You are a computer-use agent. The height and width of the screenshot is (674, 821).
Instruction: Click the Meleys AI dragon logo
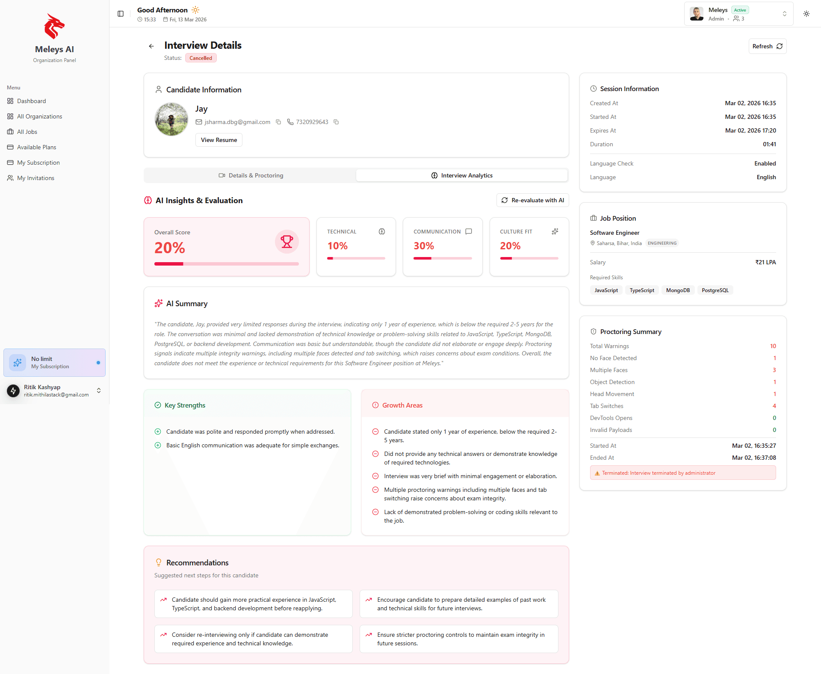click(x=54, y=26)
